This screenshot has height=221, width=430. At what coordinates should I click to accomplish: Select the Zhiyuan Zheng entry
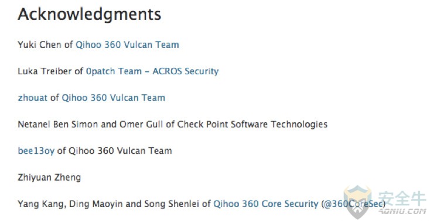49,178
